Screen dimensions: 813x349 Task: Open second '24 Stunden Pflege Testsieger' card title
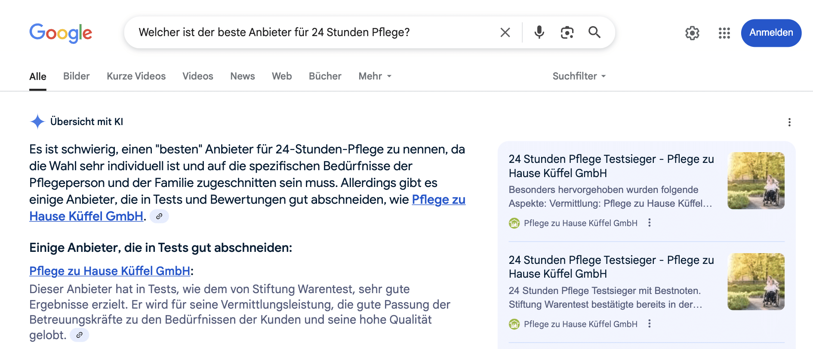click(x=611, y=267)
